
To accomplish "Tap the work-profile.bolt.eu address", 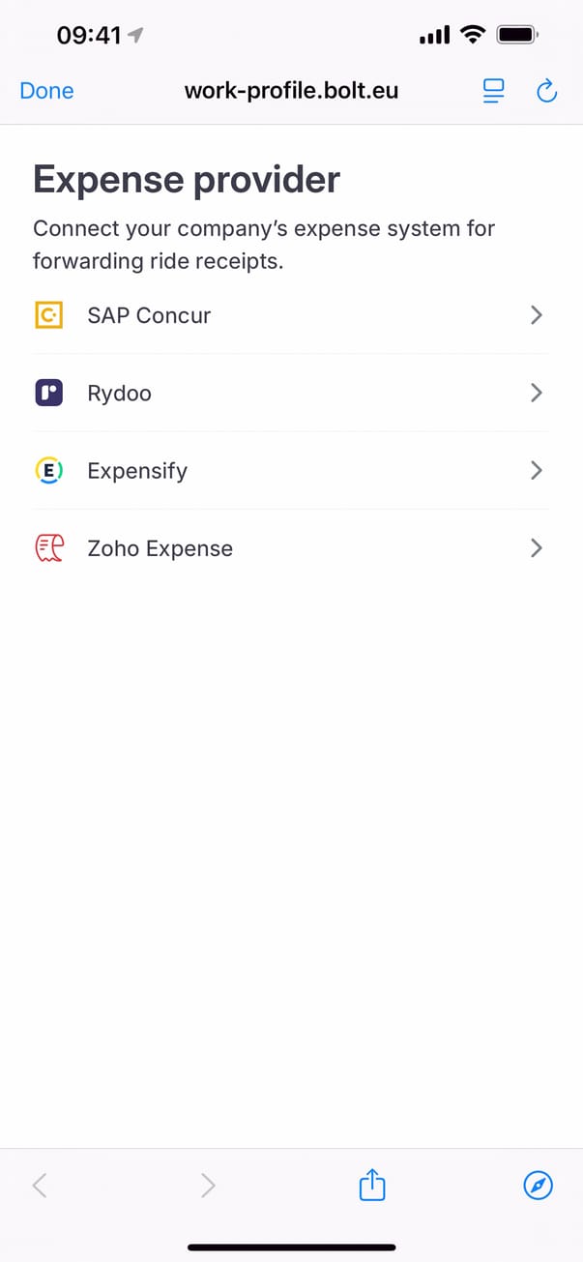I will point(291,91).
